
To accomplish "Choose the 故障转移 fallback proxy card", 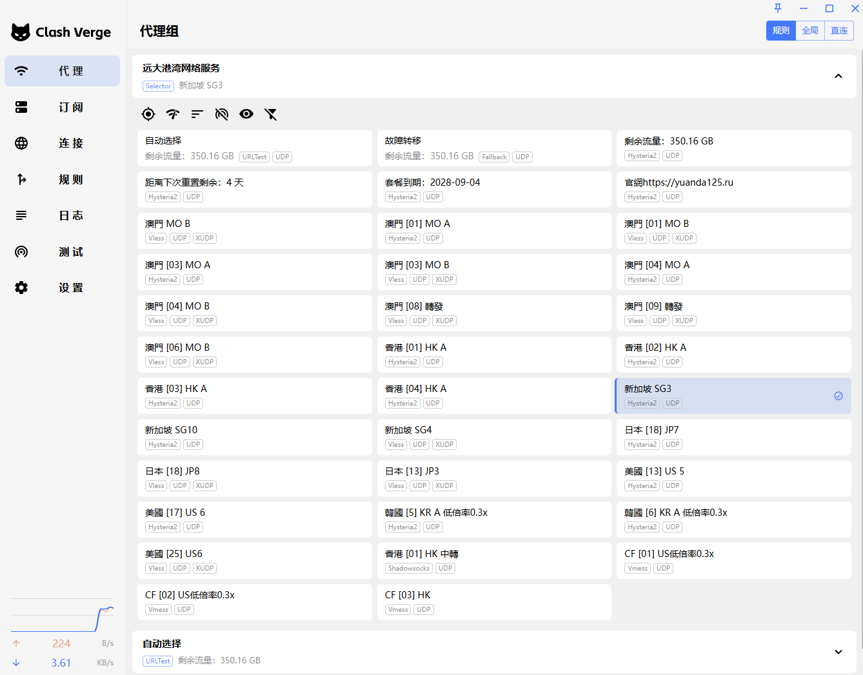I will click(x=494, y=148).
